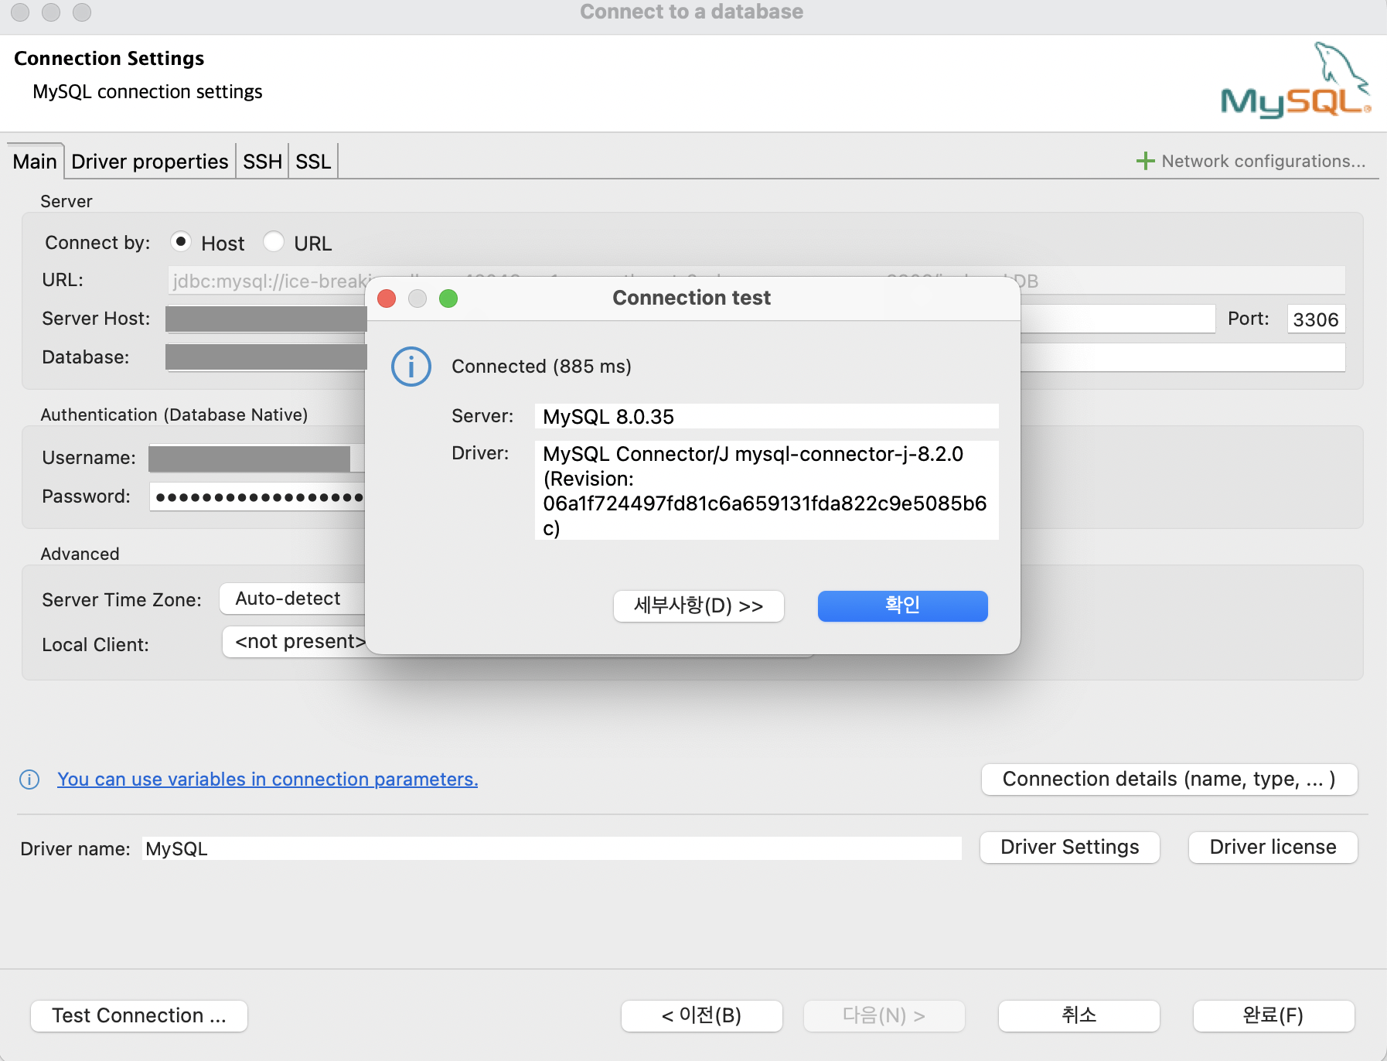Click the Driver name field showing MySQL
This screenshot has height=1061, width=1387.
tap(552, 848)
